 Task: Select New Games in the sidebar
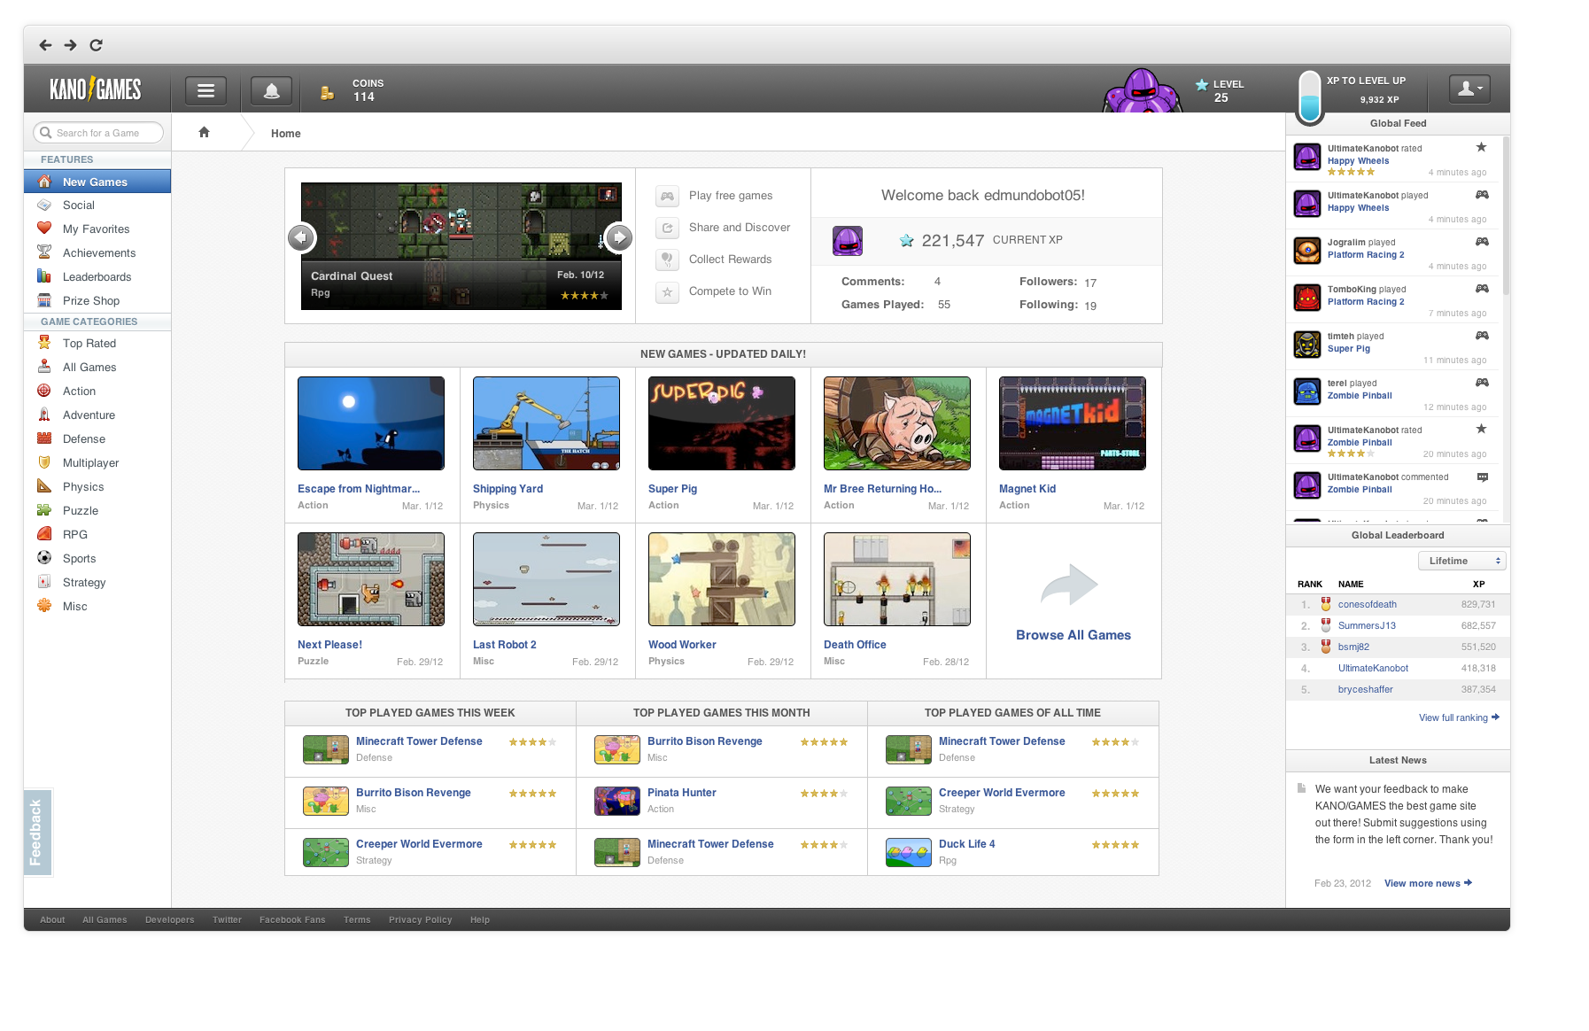pos(97,182)
